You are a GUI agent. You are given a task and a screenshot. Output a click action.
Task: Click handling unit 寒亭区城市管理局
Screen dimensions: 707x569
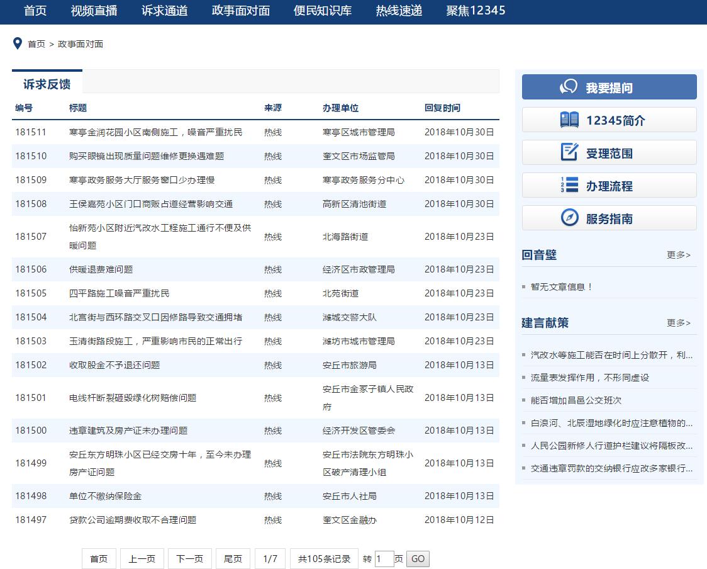coord(359,132)
